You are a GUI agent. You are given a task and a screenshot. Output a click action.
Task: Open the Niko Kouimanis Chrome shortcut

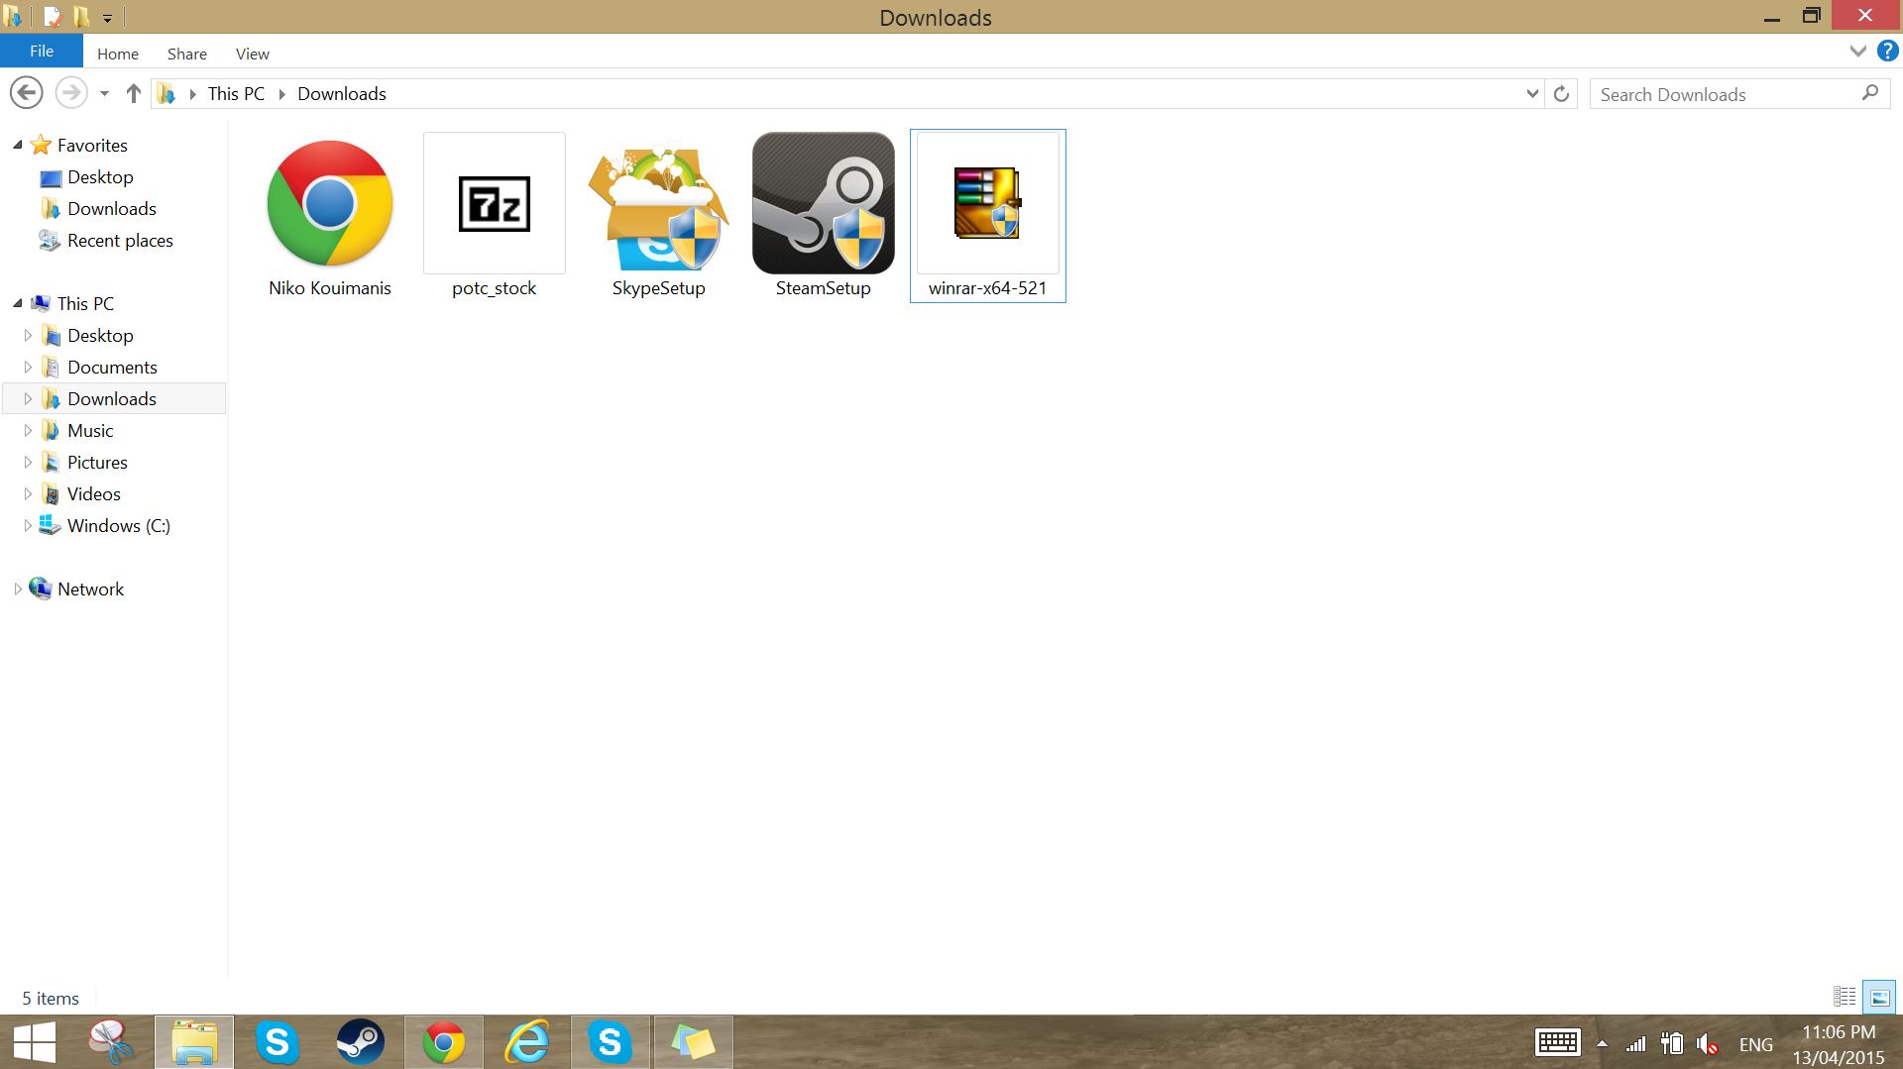pyautogui.click(x=330, y=203)
